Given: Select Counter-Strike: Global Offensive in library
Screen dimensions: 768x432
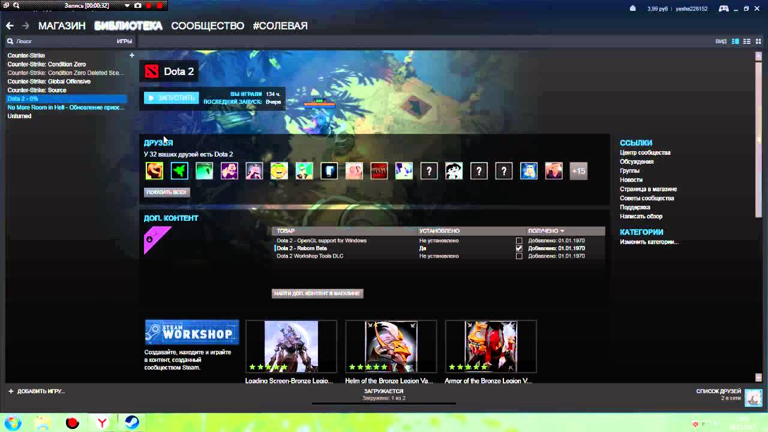Looking at the screenshot, I should [49, 82].
